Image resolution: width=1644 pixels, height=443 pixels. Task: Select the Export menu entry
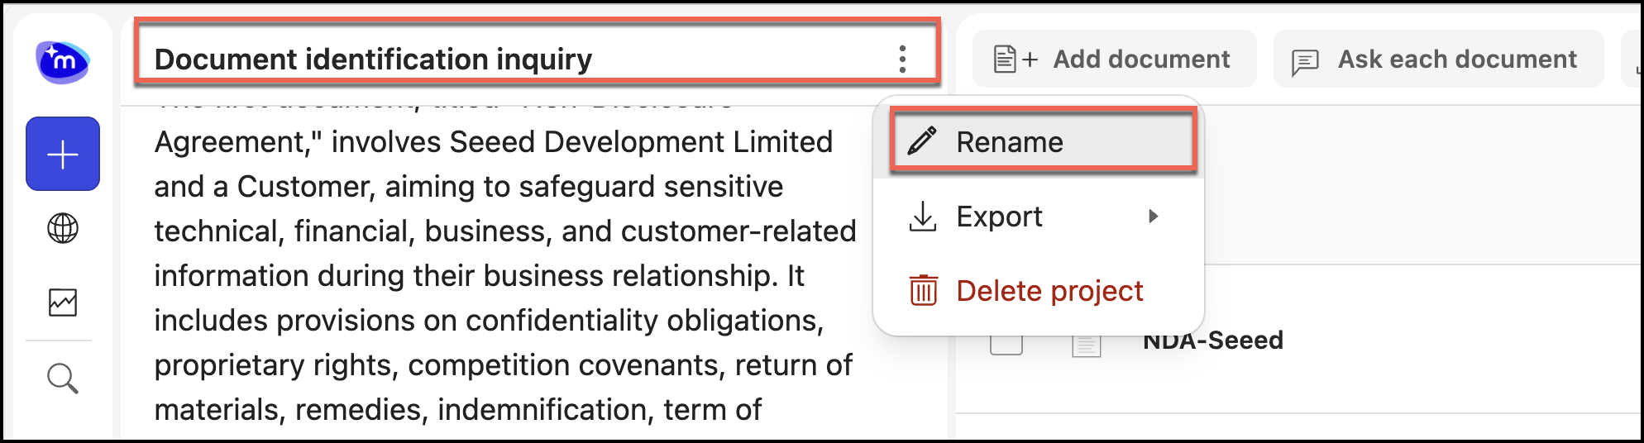tap(1000, 217)
